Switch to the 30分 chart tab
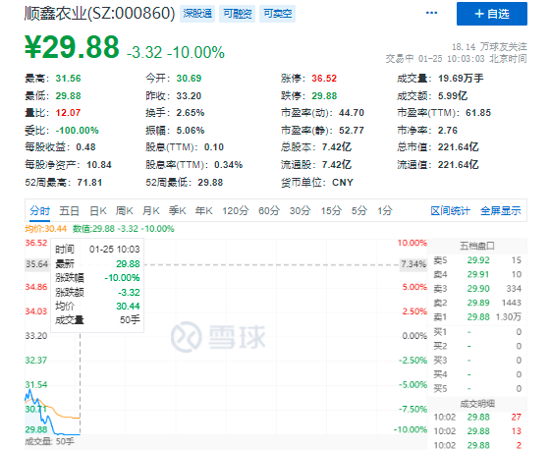The height and width of the screenshot is (450, 550). coord(300,210)
